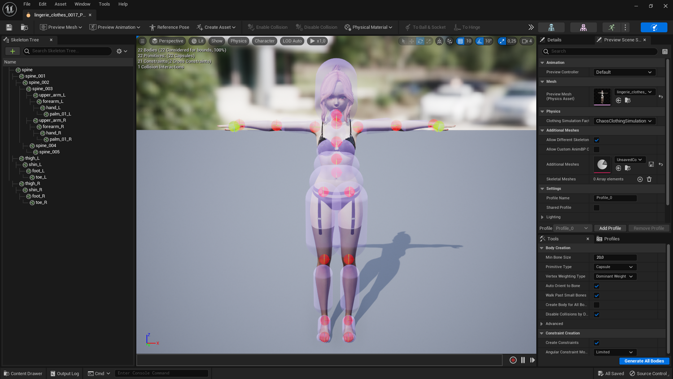Toggle the Create Constraints checkbox
Viewport: 673px width, 379px height.
click(x=597, y=343)
